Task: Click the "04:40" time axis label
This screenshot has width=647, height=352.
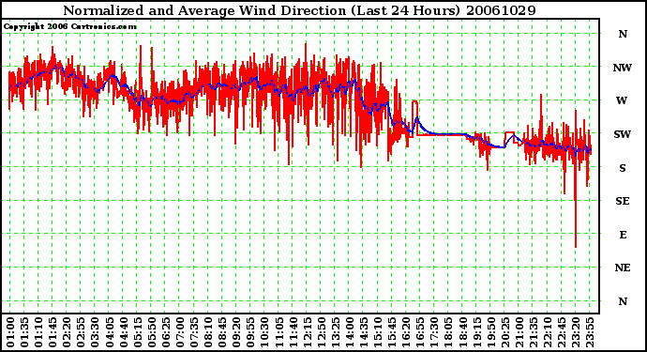Action: point(124,332)
